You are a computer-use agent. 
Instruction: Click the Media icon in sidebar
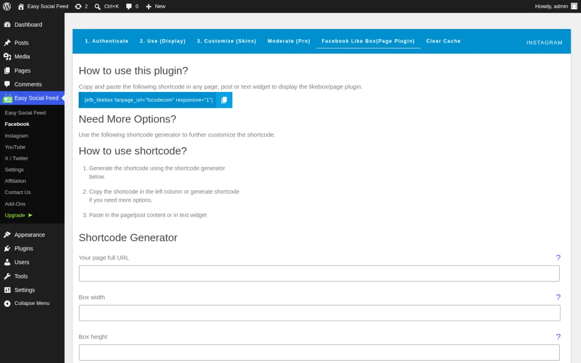click(x=7, y=57)
